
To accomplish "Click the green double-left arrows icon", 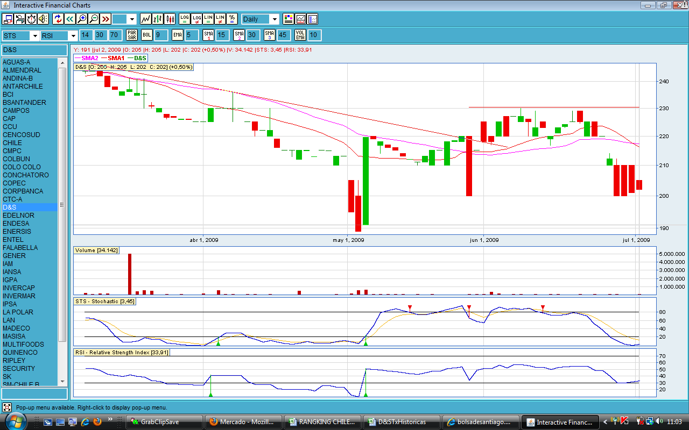I will pyautogui.click(x=70, y=19).
